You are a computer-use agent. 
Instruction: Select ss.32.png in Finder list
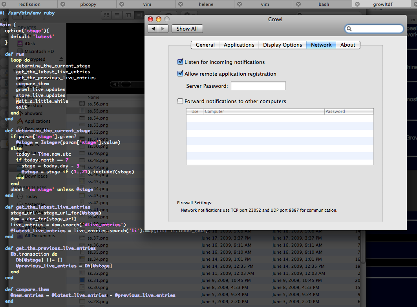point(98,273)
